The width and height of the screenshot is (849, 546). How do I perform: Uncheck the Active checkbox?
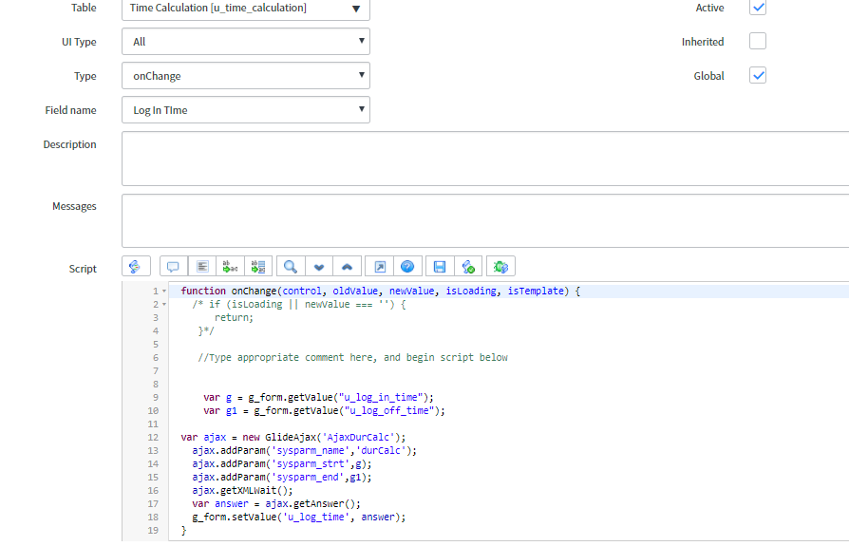coord(758,8)
